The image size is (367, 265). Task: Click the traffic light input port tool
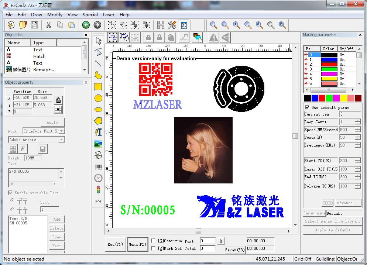[98, 190]
